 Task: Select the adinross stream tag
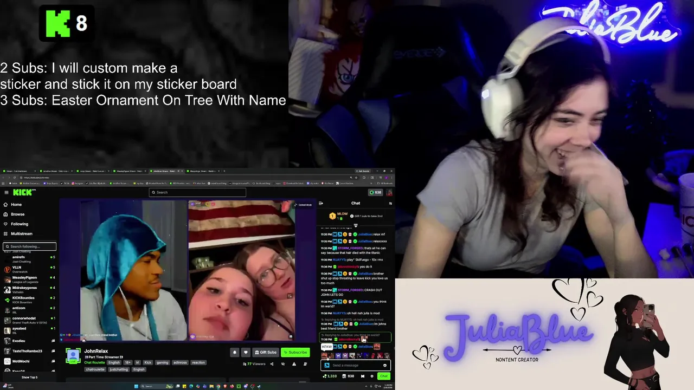[x=180, y=362]
